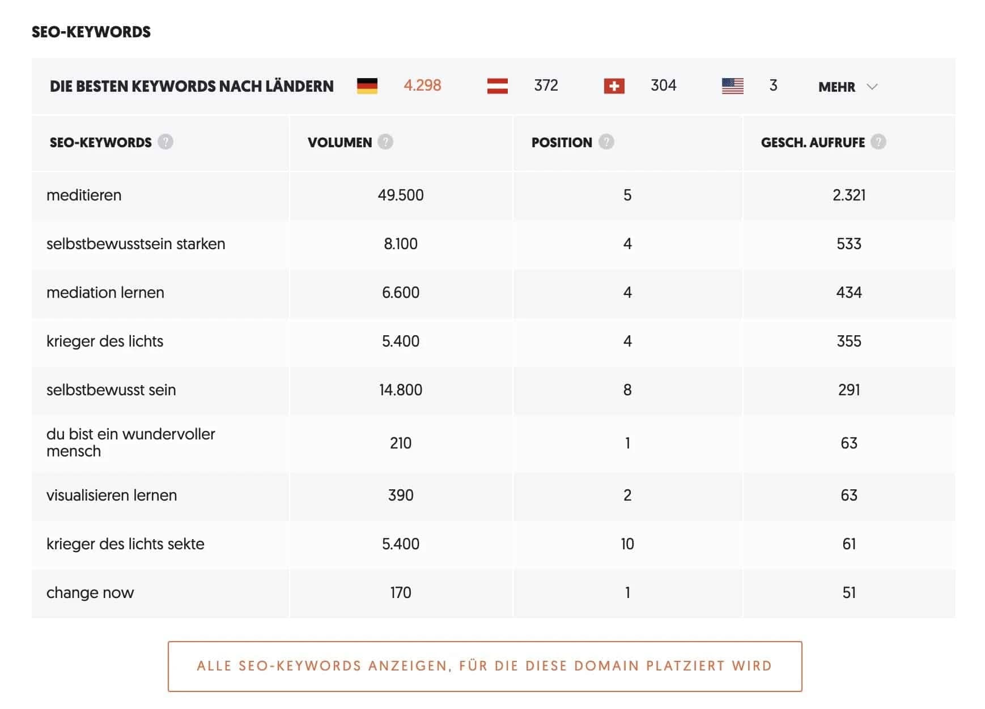
Task: Select the Austrian flag country filter
Action: 498,85
